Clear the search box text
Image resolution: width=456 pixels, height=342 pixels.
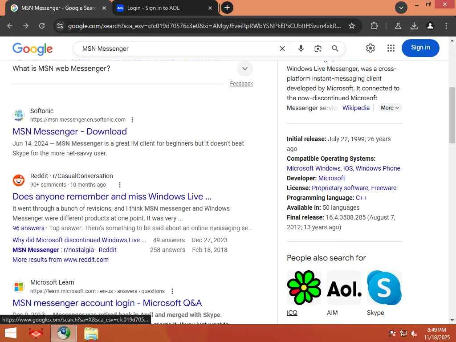click(x=282, y=49)
